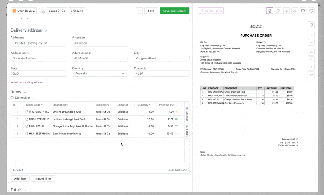The image size is (324, 195).
Task: Open the document view icon
Action: tap(270, 11)
